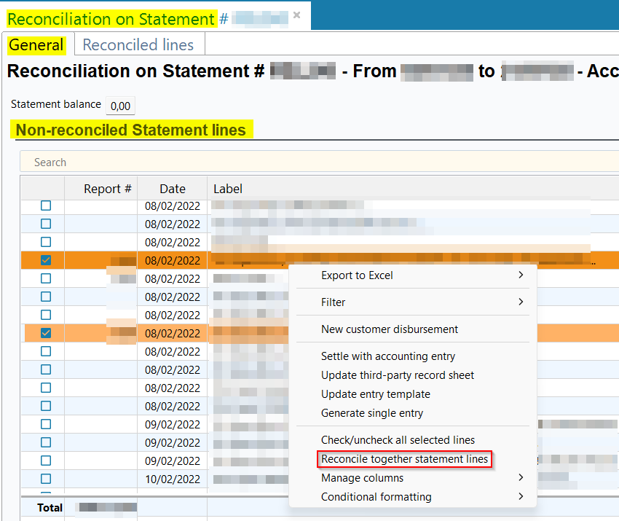Switch to the Reconciled lines tab
This screenshot has height=521, width=619.
coord(138,44)
